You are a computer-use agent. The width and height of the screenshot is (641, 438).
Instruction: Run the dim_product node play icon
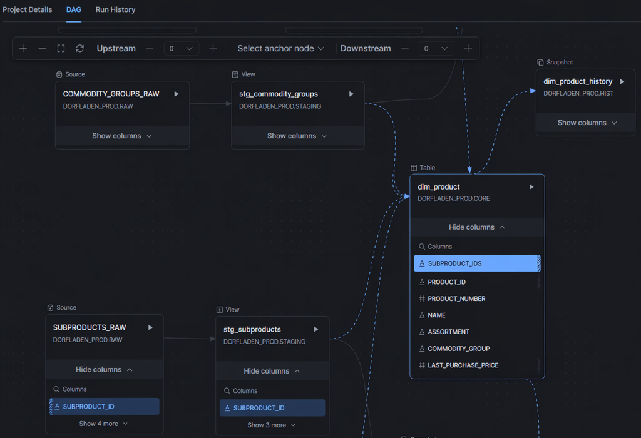click(x=531, y=186)
